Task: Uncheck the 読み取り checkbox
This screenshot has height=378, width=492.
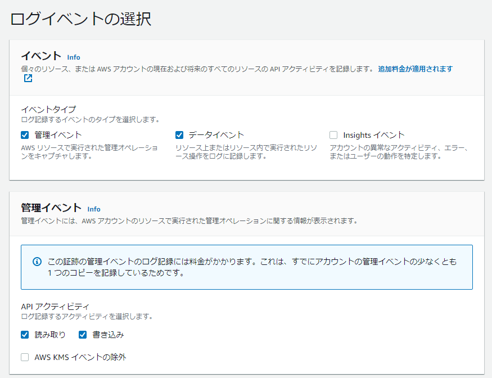Action: click(25, 335)
